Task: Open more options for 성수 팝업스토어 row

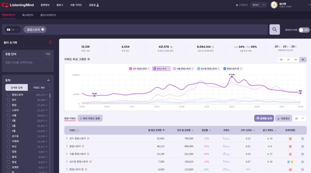Action: (x=302, y=139)
